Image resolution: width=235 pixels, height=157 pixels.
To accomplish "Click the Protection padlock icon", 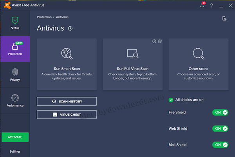I will (x=15, y=46).
